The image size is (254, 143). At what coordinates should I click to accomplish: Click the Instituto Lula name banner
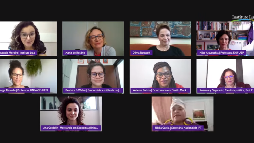(x=19, y=53)
